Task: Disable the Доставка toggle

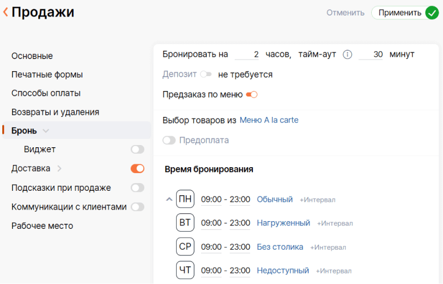Action: click(137, 168)
